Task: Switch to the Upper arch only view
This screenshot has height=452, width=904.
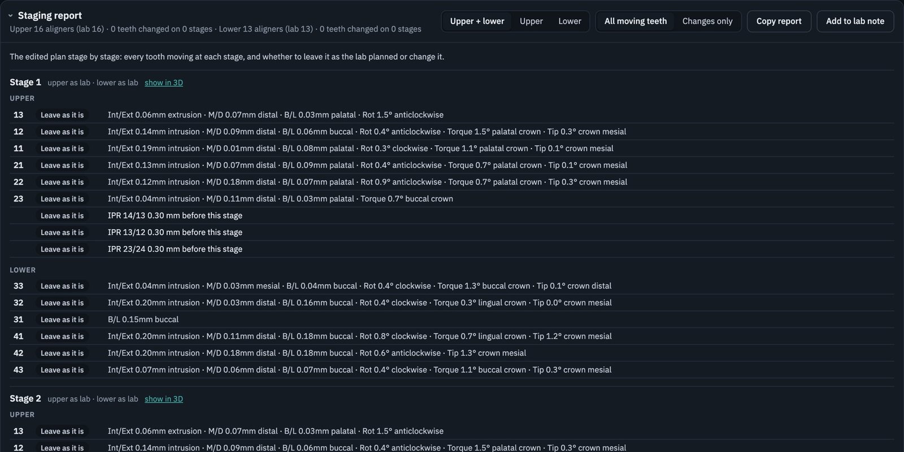Action: [531, 21]
